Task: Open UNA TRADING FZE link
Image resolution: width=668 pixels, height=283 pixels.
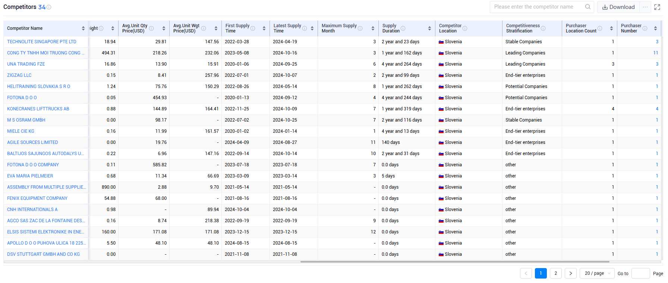Action: coord(26,64)
